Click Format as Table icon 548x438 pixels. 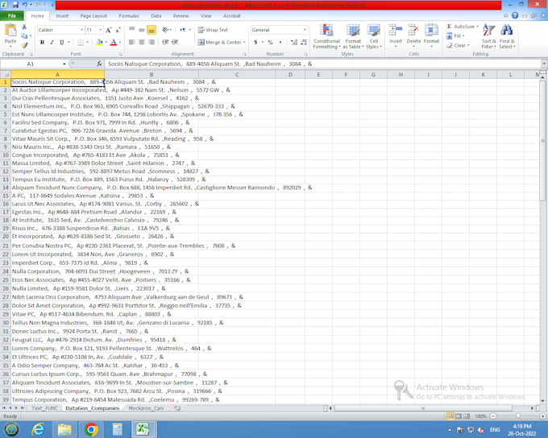[353, 37]
